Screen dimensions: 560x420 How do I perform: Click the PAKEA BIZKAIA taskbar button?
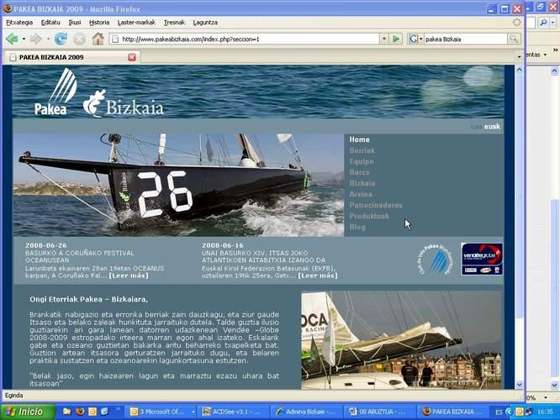point(454,412)
